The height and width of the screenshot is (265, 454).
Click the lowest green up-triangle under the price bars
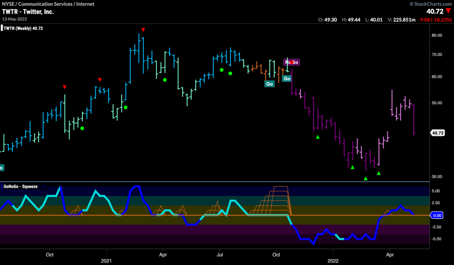tap(366, 178)
